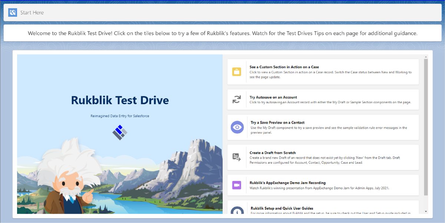Open AppExchange Demo Jam Recording tile

323,185
